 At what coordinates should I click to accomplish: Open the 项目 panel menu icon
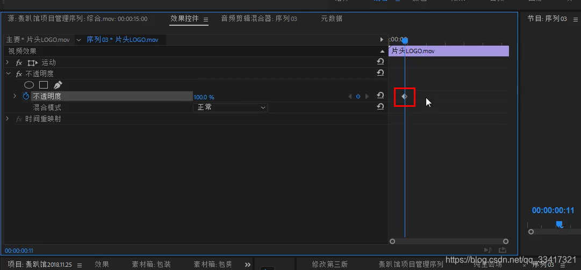80,265
